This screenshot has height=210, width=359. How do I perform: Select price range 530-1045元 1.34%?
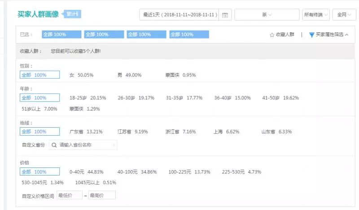coord(43,182)
